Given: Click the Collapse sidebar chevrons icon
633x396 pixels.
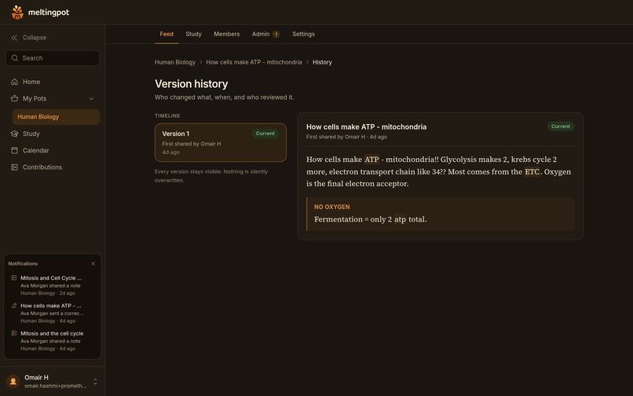Looking at the screenshot, I should pos(14,38).
